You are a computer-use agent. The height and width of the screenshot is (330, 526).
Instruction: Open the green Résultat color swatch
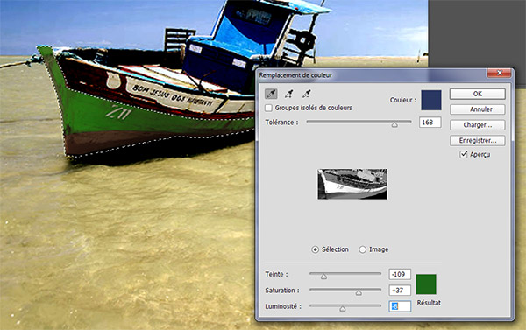pos(426,284)
